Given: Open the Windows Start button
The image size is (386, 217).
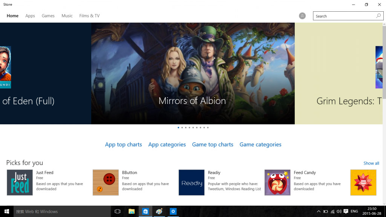Looking at the screenshot, I should [x=7, y=211].
